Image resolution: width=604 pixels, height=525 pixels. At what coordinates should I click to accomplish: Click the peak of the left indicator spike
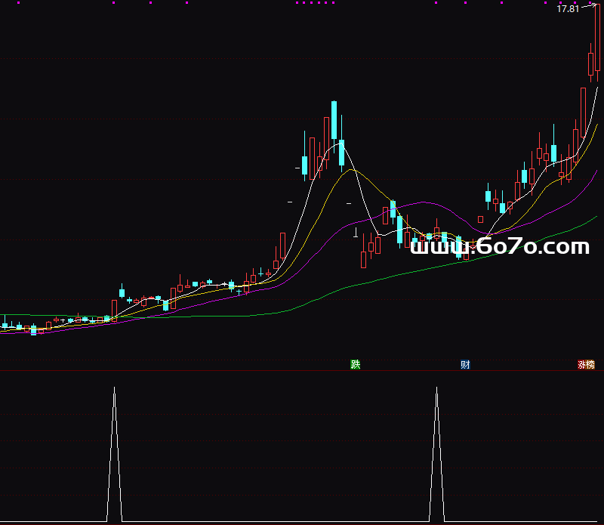[115, 389]
